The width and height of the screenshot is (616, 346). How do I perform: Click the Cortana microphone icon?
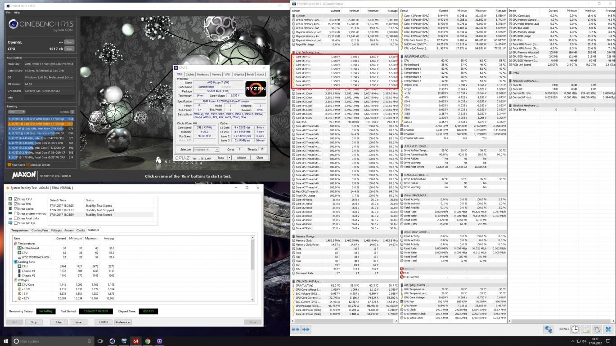(x=89, y=341)
